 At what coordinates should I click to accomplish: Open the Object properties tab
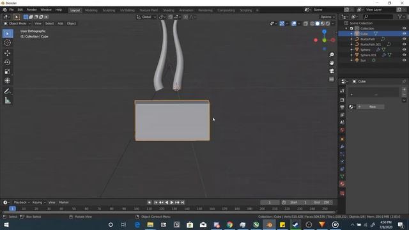343,139
